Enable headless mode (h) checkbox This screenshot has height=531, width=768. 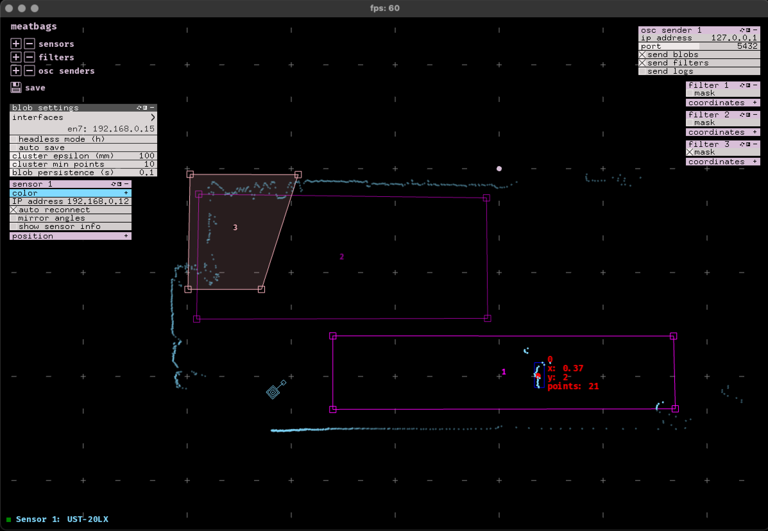click(x=14, y=139)
